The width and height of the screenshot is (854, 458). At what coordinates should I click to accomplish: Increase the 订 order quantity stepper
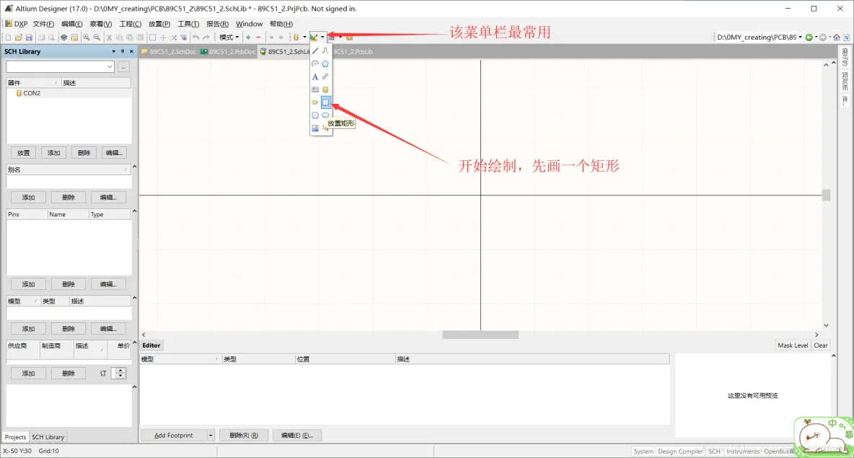pos(120,370)
